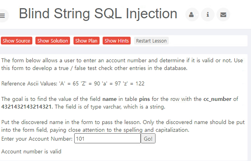Viewport: 251px width, 161px height.
Task: Click the bold 'cc_number' text
Action: coord(217,99)
